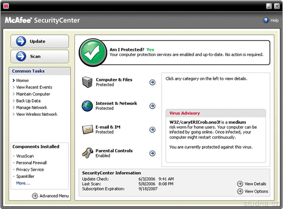Click the Update button
The height and width of the screenshot is (209, 283).
point(40,41)
